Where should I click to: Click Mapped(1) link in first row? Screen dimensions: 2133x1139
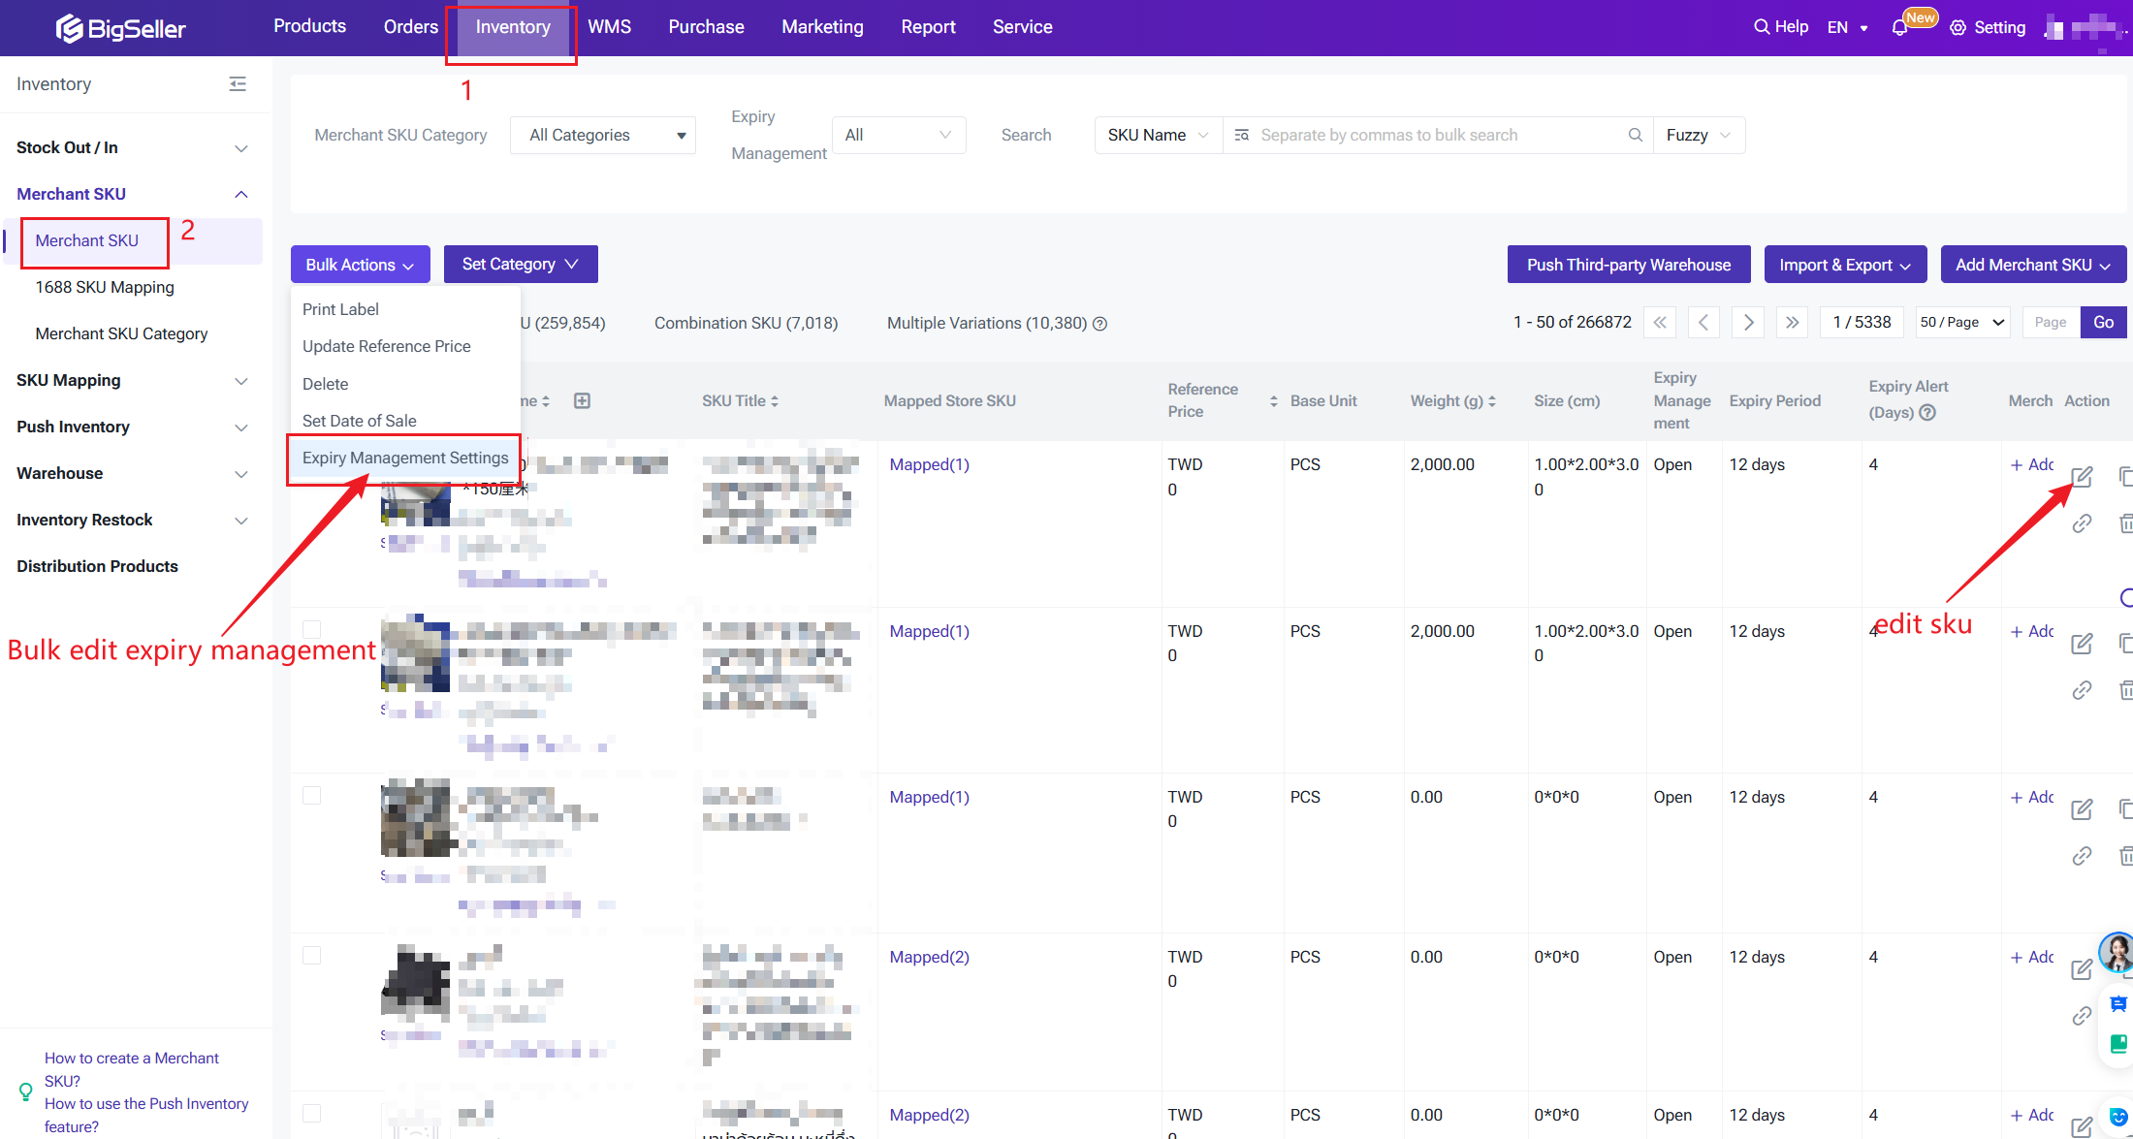point(929,464)
